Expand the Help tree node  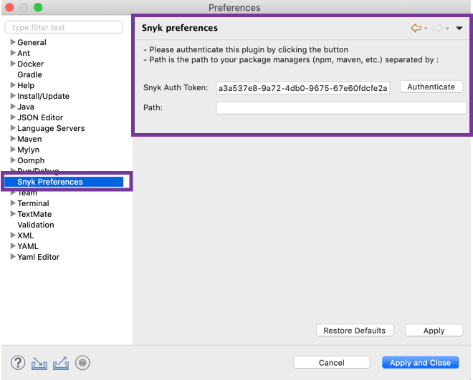pos(13,85)
